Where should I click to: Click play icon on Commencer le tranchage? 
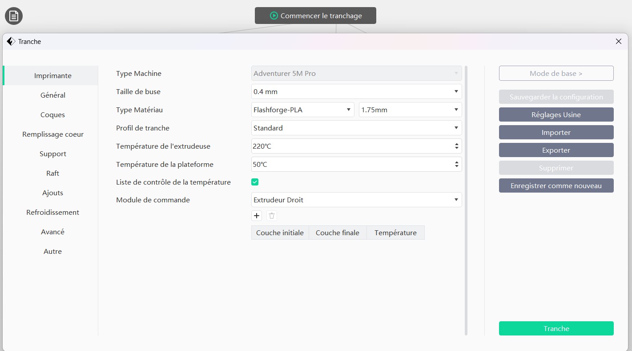[274, 16]
